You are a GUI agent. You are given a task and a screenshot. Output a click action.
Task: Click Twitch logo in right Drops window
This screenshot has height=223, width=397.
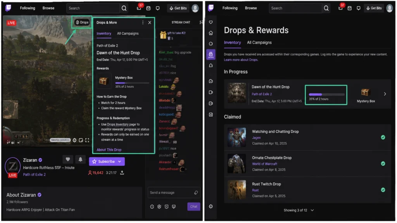[211, 8]
